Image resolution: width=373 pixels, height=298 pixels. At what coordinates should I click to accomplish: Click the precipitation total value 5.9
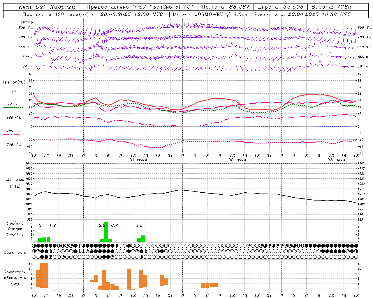[102, 225]
